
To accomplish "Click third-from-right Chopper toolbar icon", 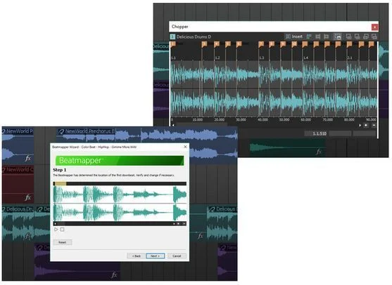I will coord(358,37).
